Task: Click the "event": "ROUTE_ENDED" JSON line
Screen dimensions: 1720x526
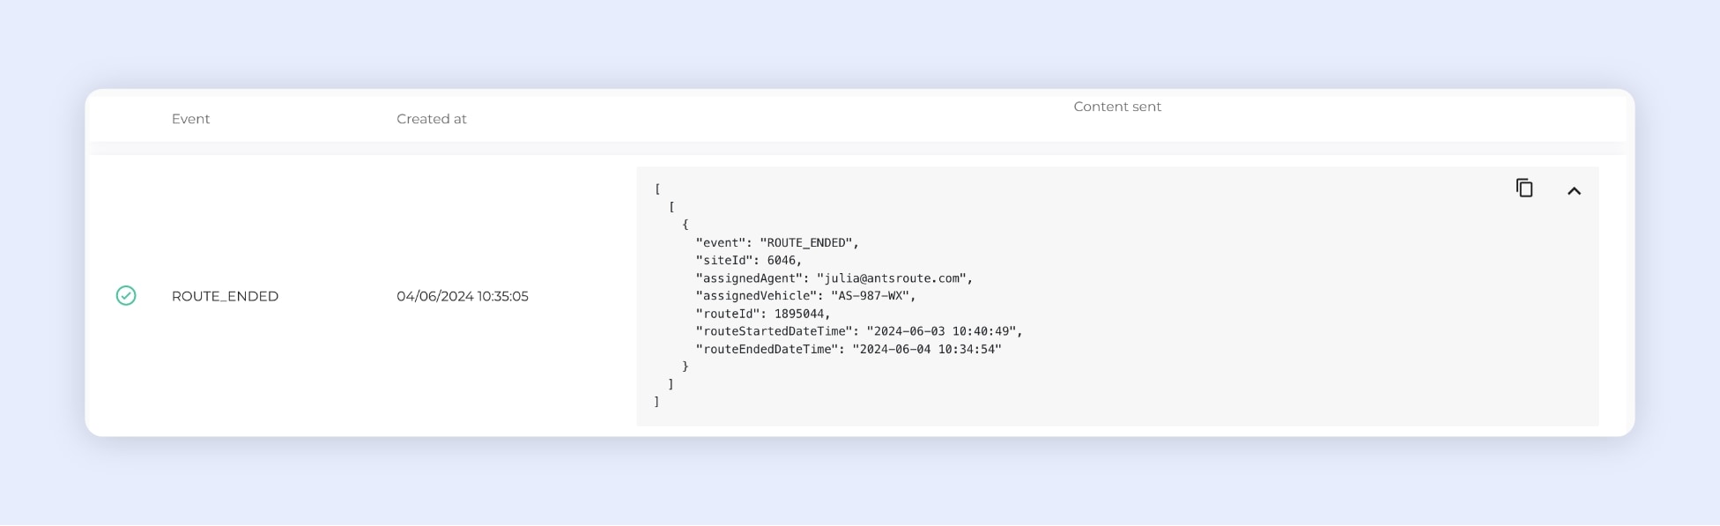Action: [776, 242]
